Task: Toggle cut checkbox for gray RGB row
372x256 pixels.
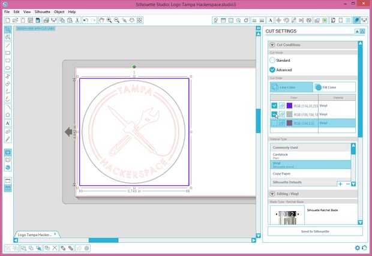Action: click(x=274, y=115)
